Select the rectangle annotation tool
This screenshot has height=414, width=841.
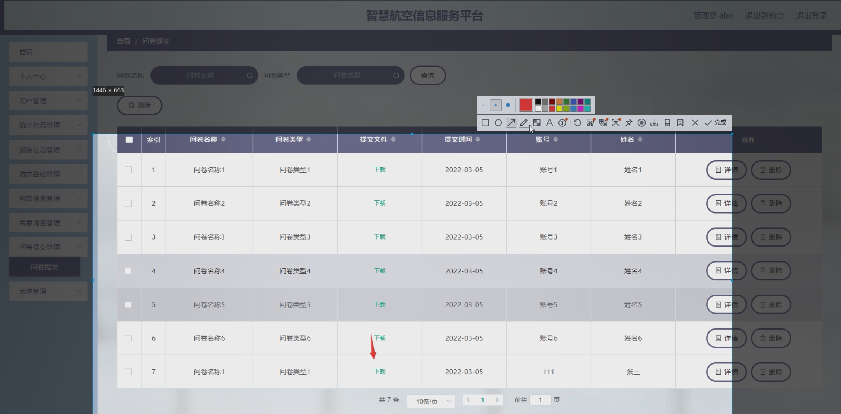coord(485,123)
